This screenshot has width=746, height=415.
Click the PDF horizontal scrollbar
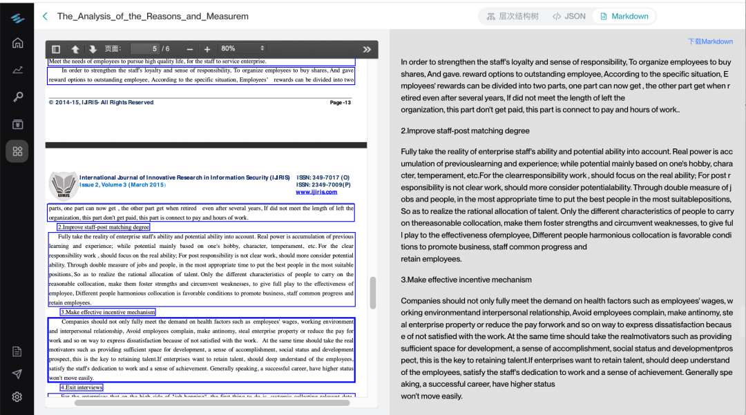(212, 403)
